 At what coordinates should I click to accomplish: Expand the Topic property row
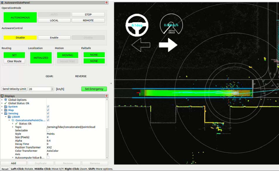coord(13,127)
